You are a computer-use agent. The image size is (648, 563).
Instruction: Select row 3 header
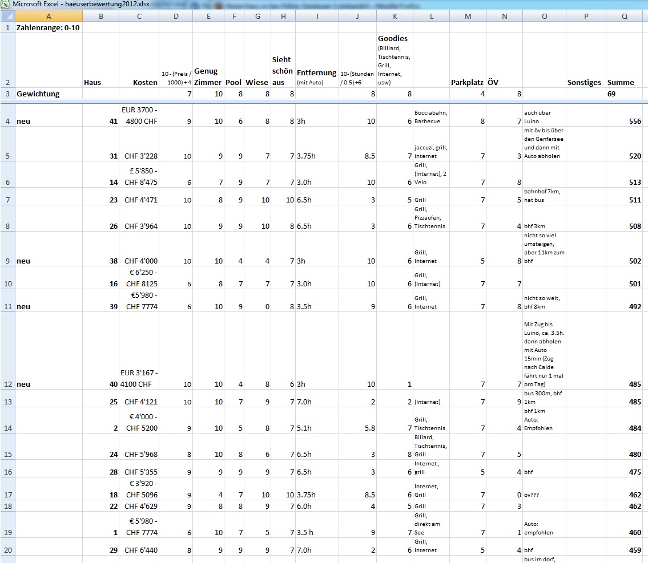[x=7, y=94]
